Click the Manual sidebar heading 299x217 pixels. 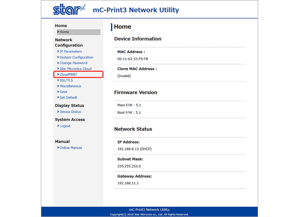pos(62,141)
